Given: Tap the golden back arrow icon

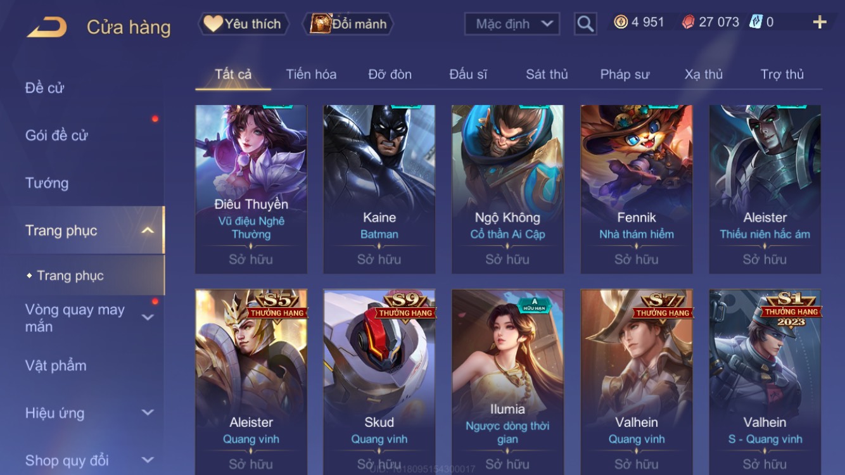Looking at the screenshot, I should point(47,27).
